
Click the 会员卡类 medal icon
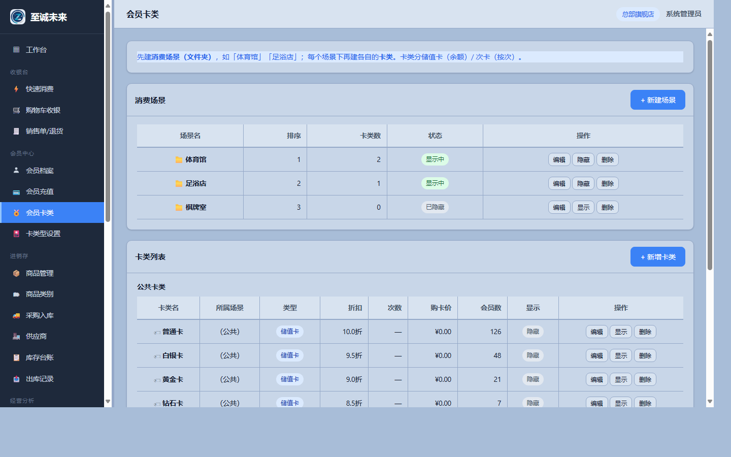click(x=16, y=213)
